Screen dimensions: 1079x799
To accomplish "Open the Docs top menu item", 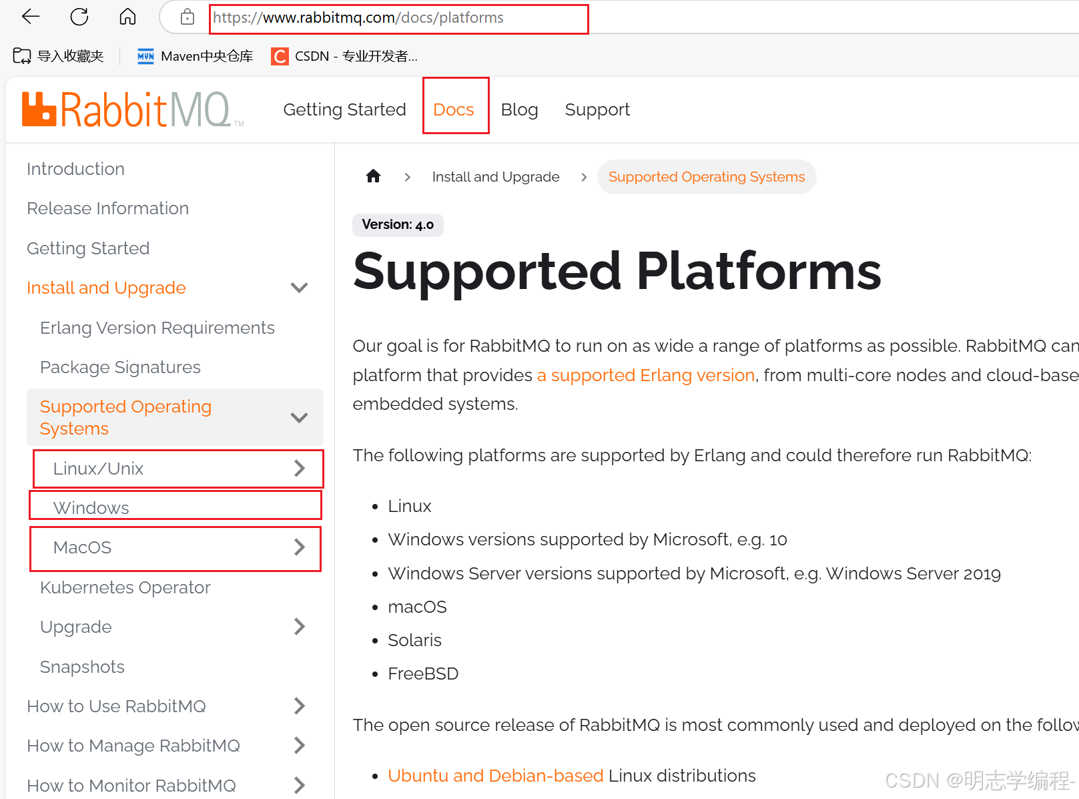I will pyautogui.click(x=454, y=109).
